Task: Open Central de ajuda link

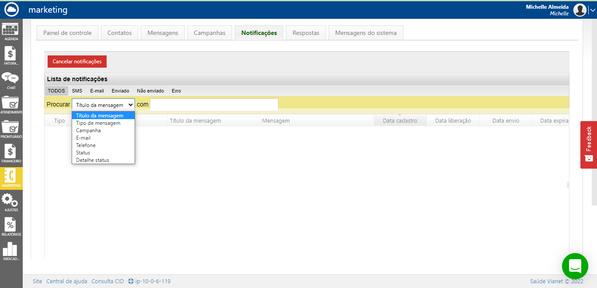Action: pos(66,281)
